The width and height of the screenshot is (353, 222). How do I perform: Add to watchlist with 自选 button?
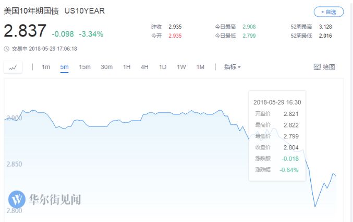coord(328,11)
